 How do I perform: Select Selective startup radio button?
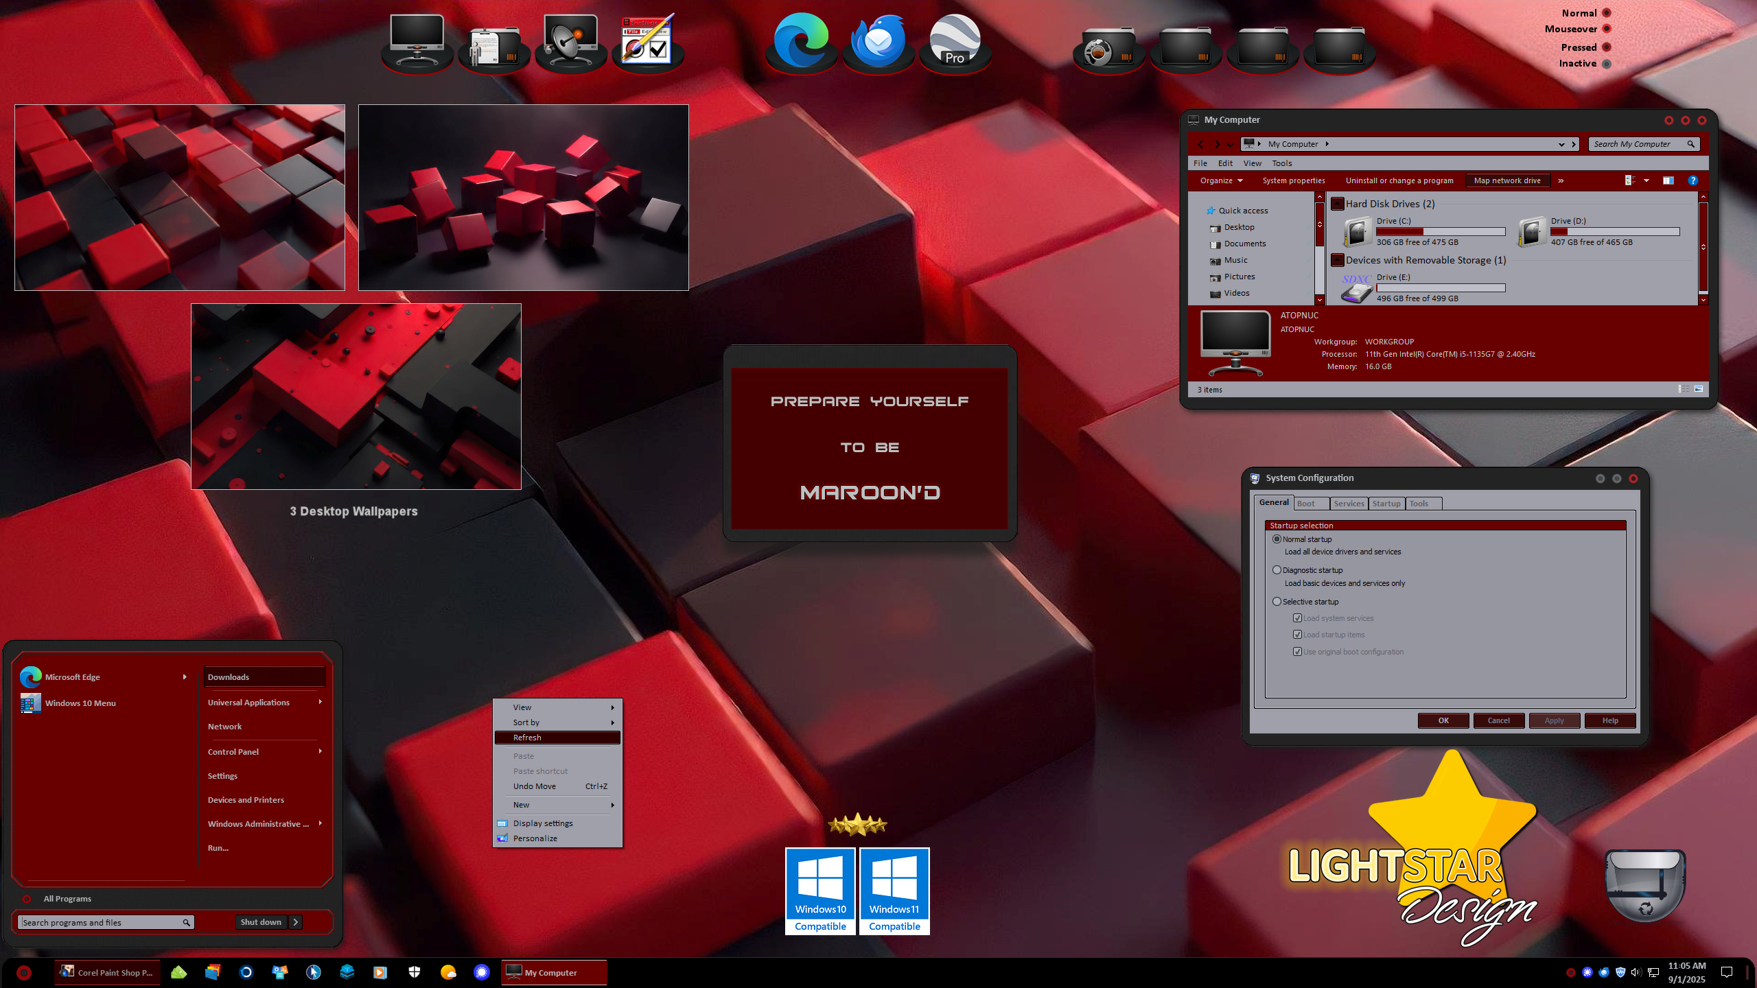(1277, 602)
